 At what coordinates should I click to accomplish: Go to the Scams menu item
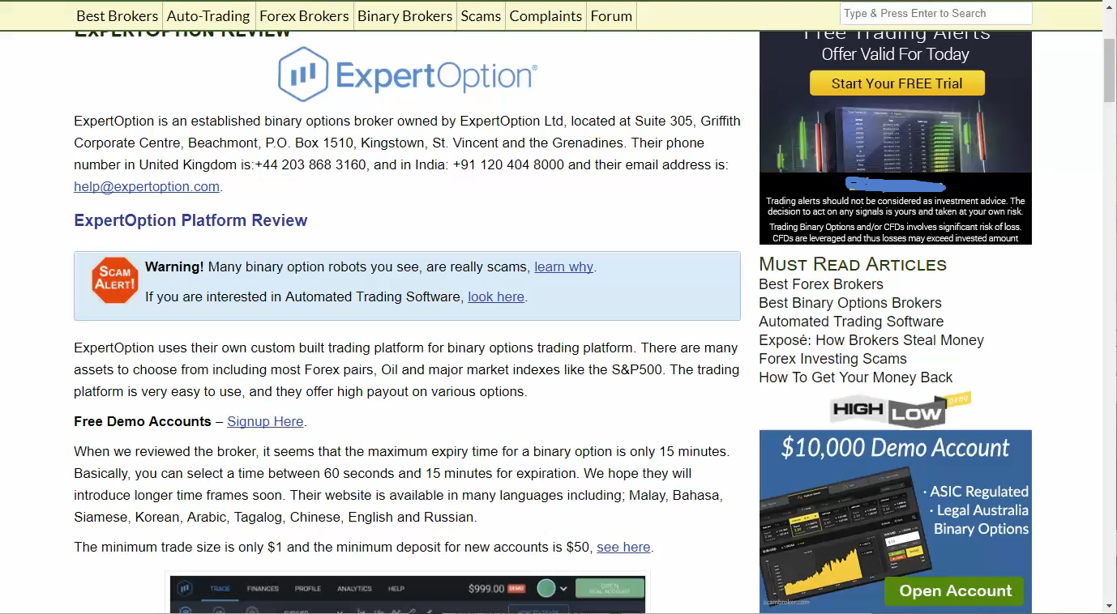tap(481, 15)
